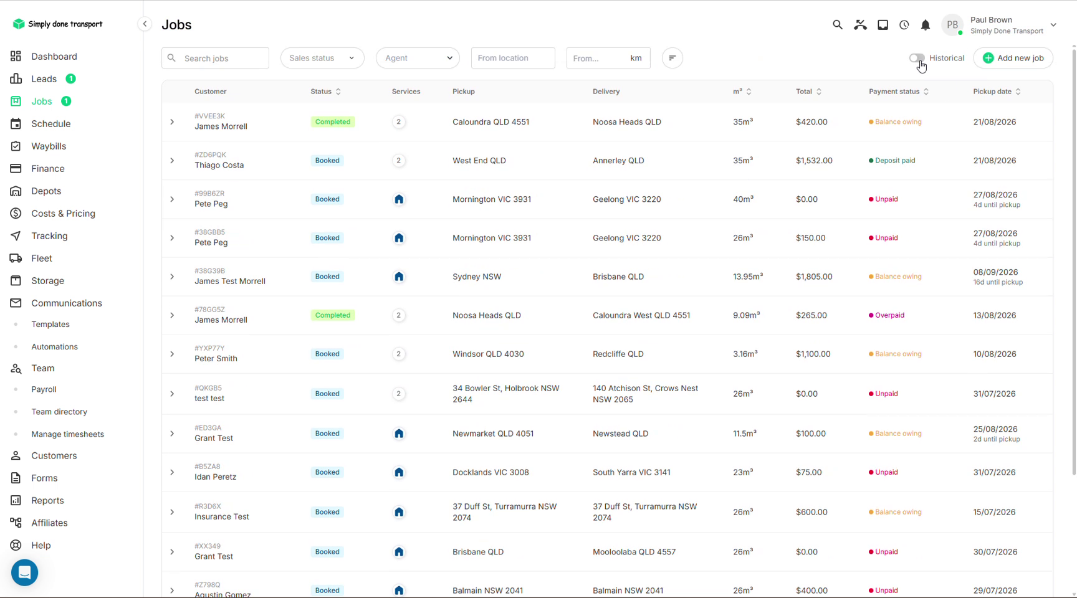Click the Finance card icon
The height and width of the screenshot is (598, 1077).
click(x=16, y=168)
